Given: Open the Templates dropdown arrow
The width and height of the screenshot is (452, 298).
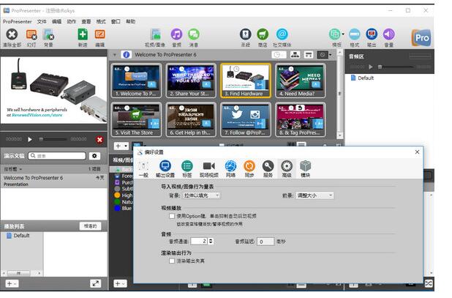Looking at the screenshot, I should pos(343,34).
